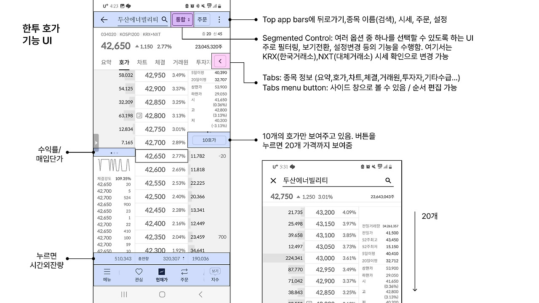Select the 43,200 price row at 4.09%
The image size is (539, 303).
[331, 213]
